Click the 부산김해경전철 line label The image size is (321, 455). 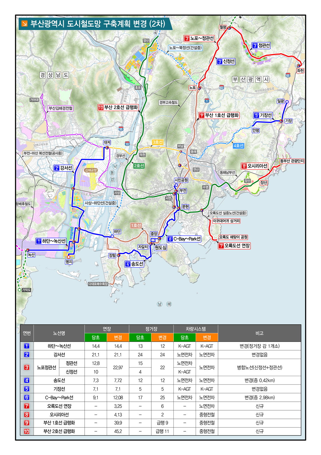coord(61,108)
